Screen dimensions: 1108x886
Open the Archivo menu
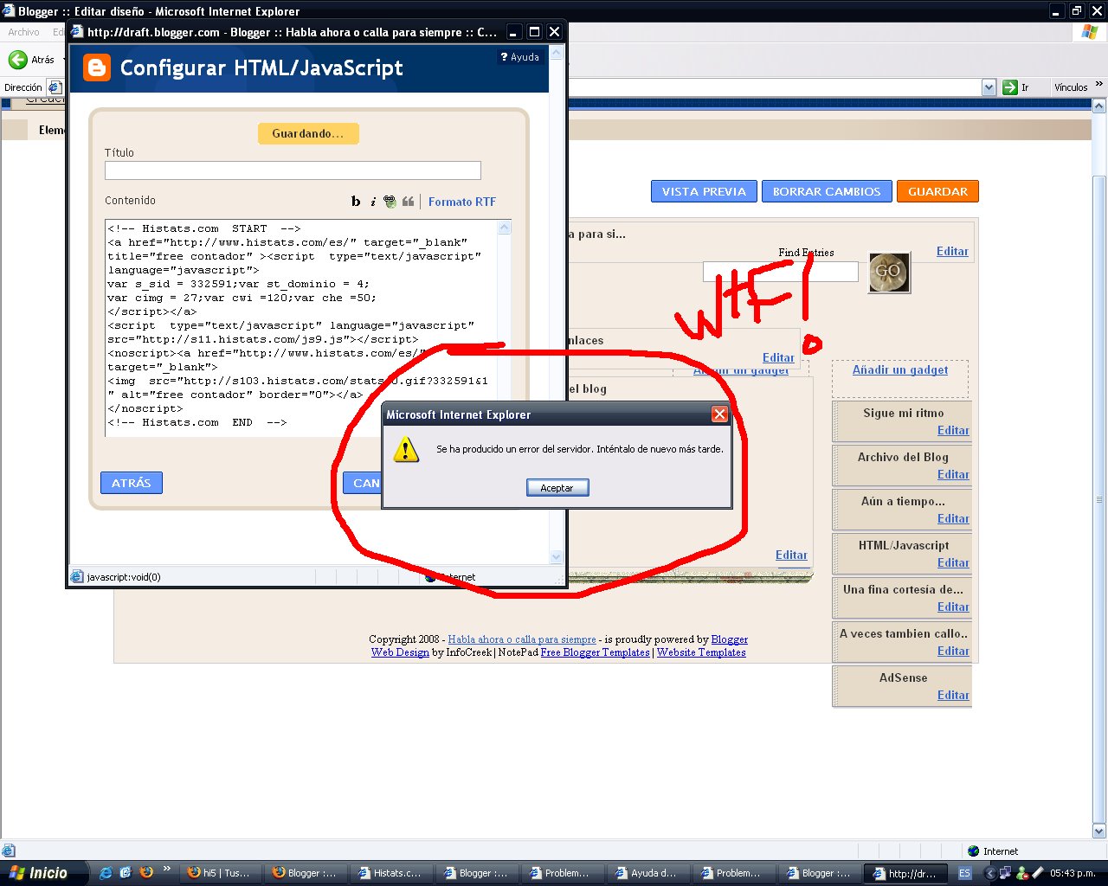click(x=23, y=32)
